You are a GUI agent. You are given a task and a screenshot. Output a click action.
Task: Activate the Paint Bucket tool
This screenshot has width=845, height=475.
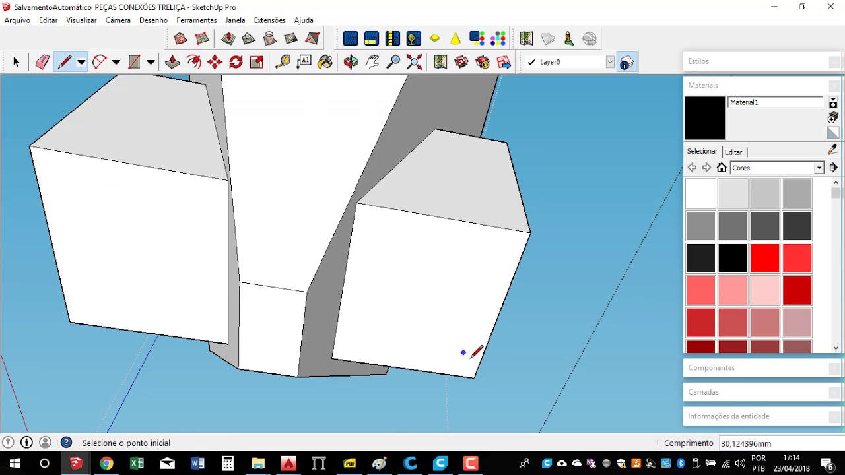(325, 62)
